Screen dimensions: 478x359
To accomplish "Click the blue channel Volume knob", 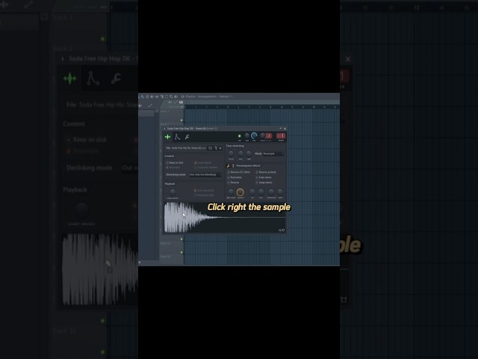I will pos(254,136).
